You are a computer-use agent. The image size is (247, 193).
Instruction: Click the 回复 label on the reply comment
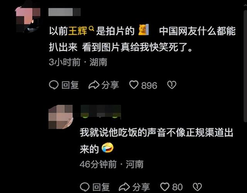[101, 187]
